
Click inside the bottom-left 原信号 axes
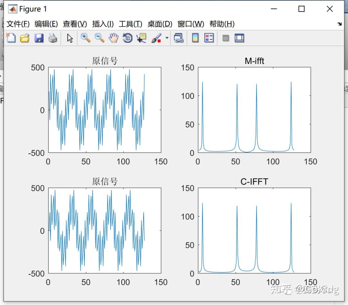coord(105,231)
